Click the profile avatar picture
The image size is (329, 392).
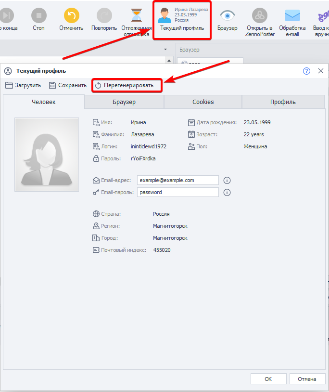pos(47,155)
